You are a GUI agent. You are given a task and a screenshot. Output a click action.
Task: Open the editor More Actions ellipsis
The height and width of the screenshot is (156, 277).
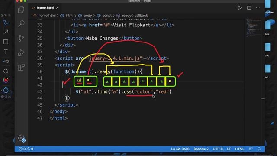(258, 8)
